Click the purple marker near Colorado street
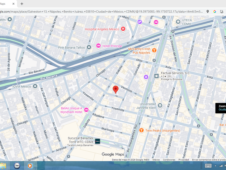The image size is (226, 170). point(146,77)
